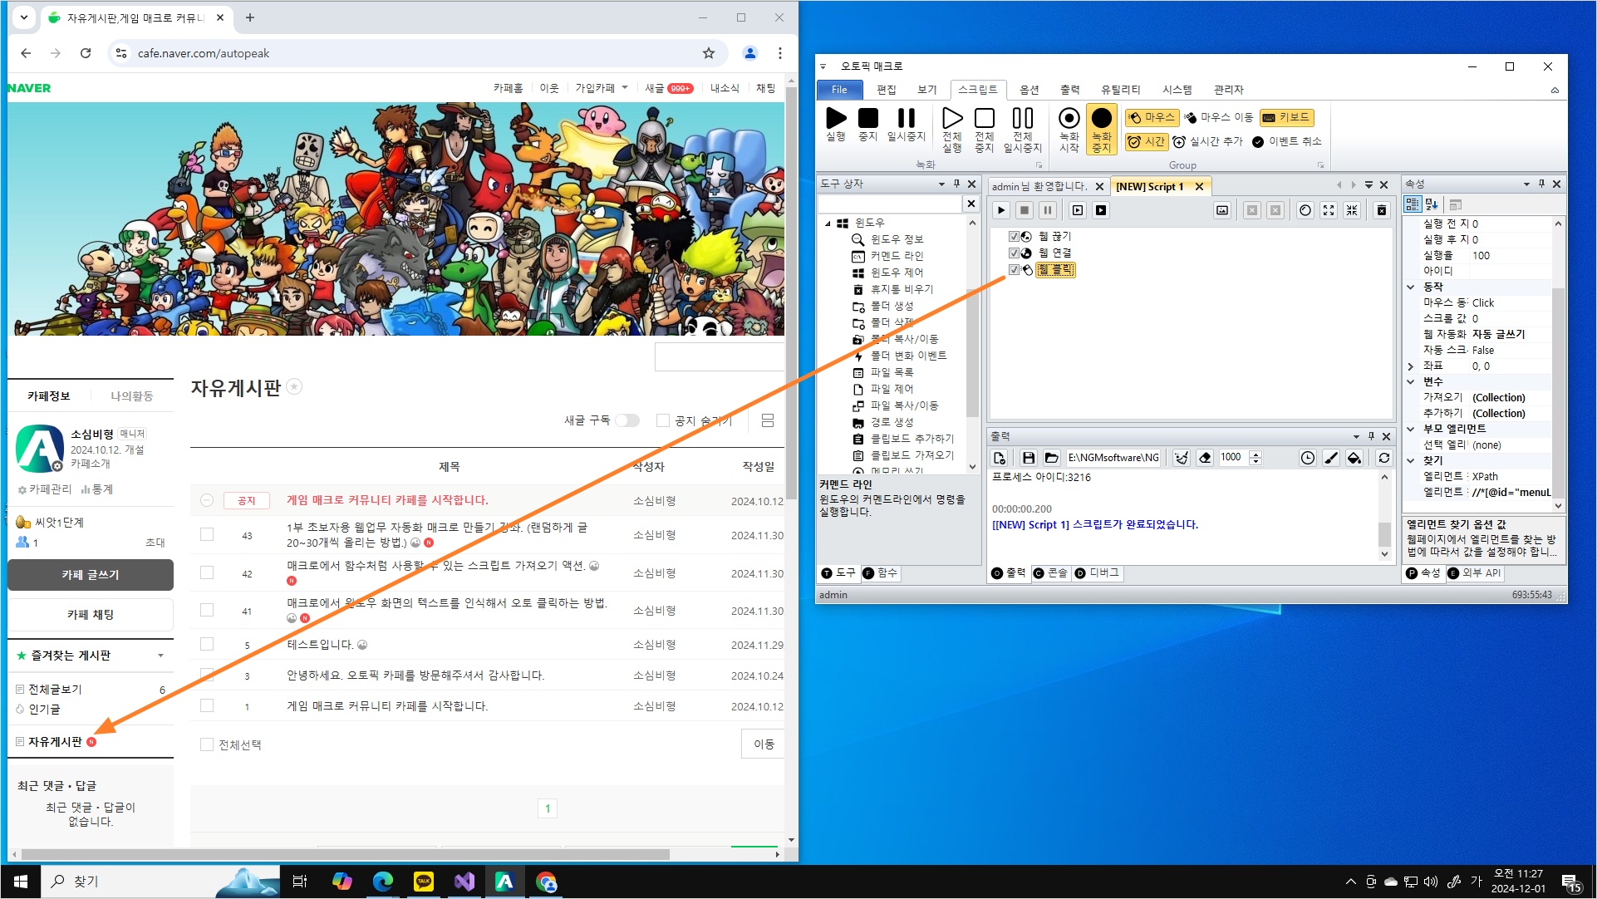Screen dimensions: 1597x899
Task: Open the 자유게시판 board link in sidebar
Action: [x=55, y=742]
